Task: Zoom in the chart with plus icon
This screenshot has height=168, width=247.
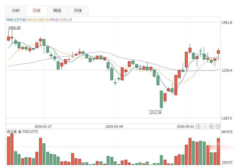Action: point(211,126)
